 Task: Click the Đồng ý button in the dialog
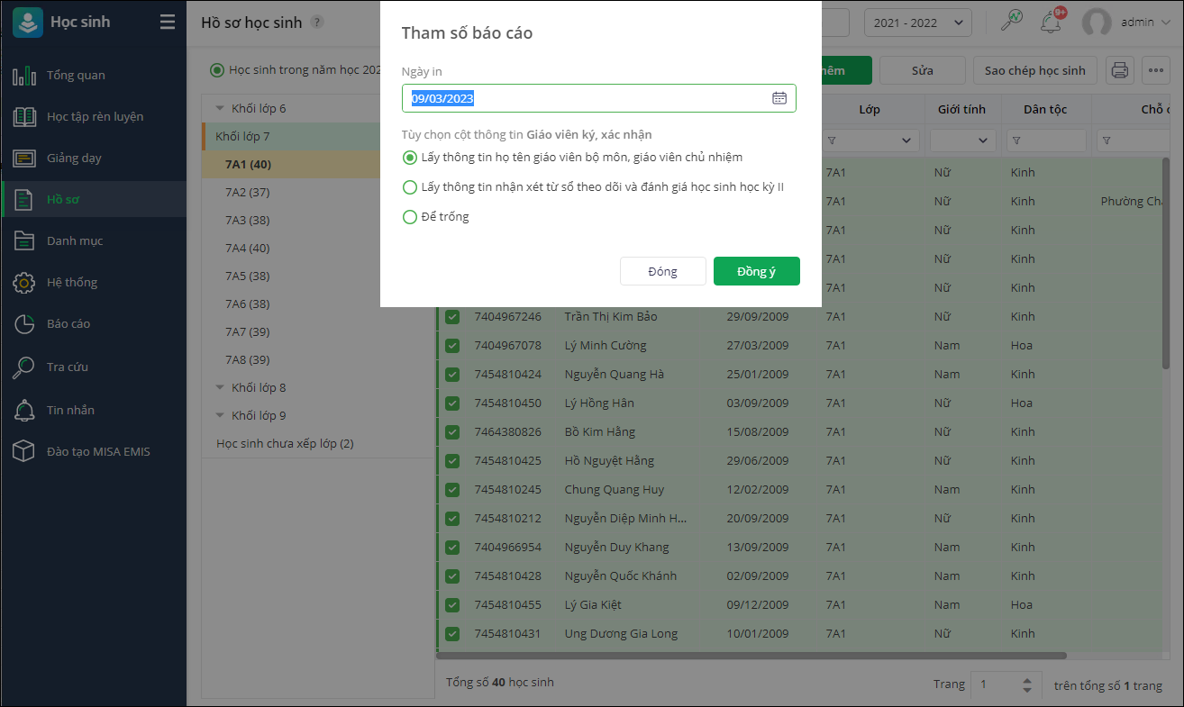pyautogui.click(x=756, y=271)
